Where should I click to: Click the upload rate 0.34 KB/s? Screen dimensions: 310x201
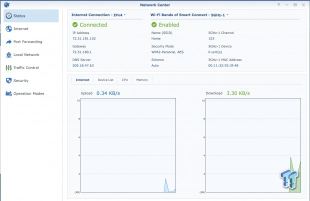point(108,93)
